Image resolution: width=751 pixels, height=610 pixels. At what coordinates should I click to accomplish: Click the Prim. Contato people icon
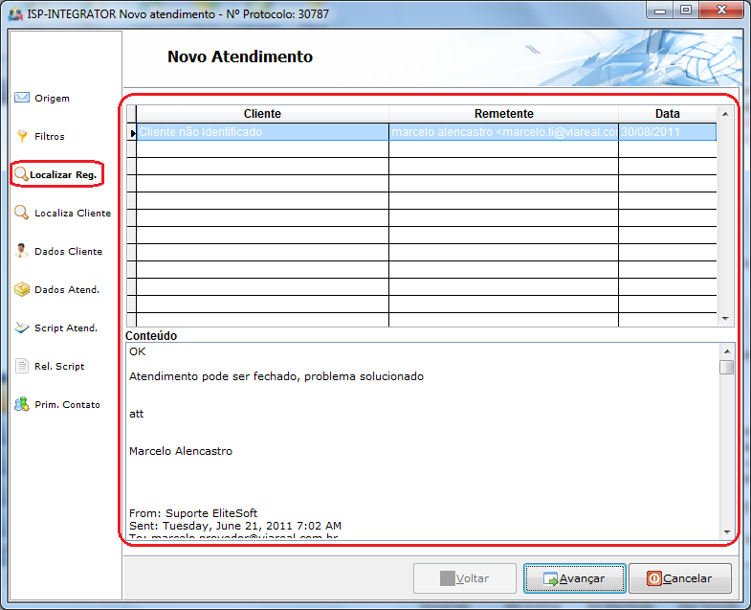(x=22, y=404)
